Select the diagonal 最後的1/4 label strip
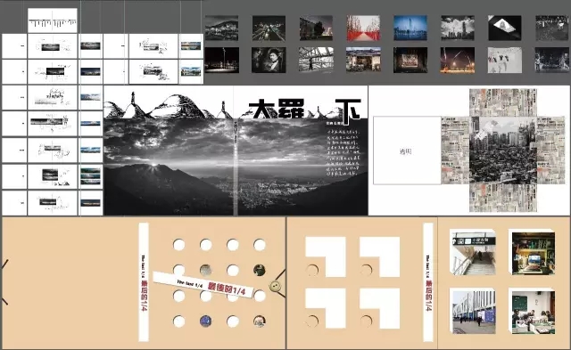 (x=203, y=285)
